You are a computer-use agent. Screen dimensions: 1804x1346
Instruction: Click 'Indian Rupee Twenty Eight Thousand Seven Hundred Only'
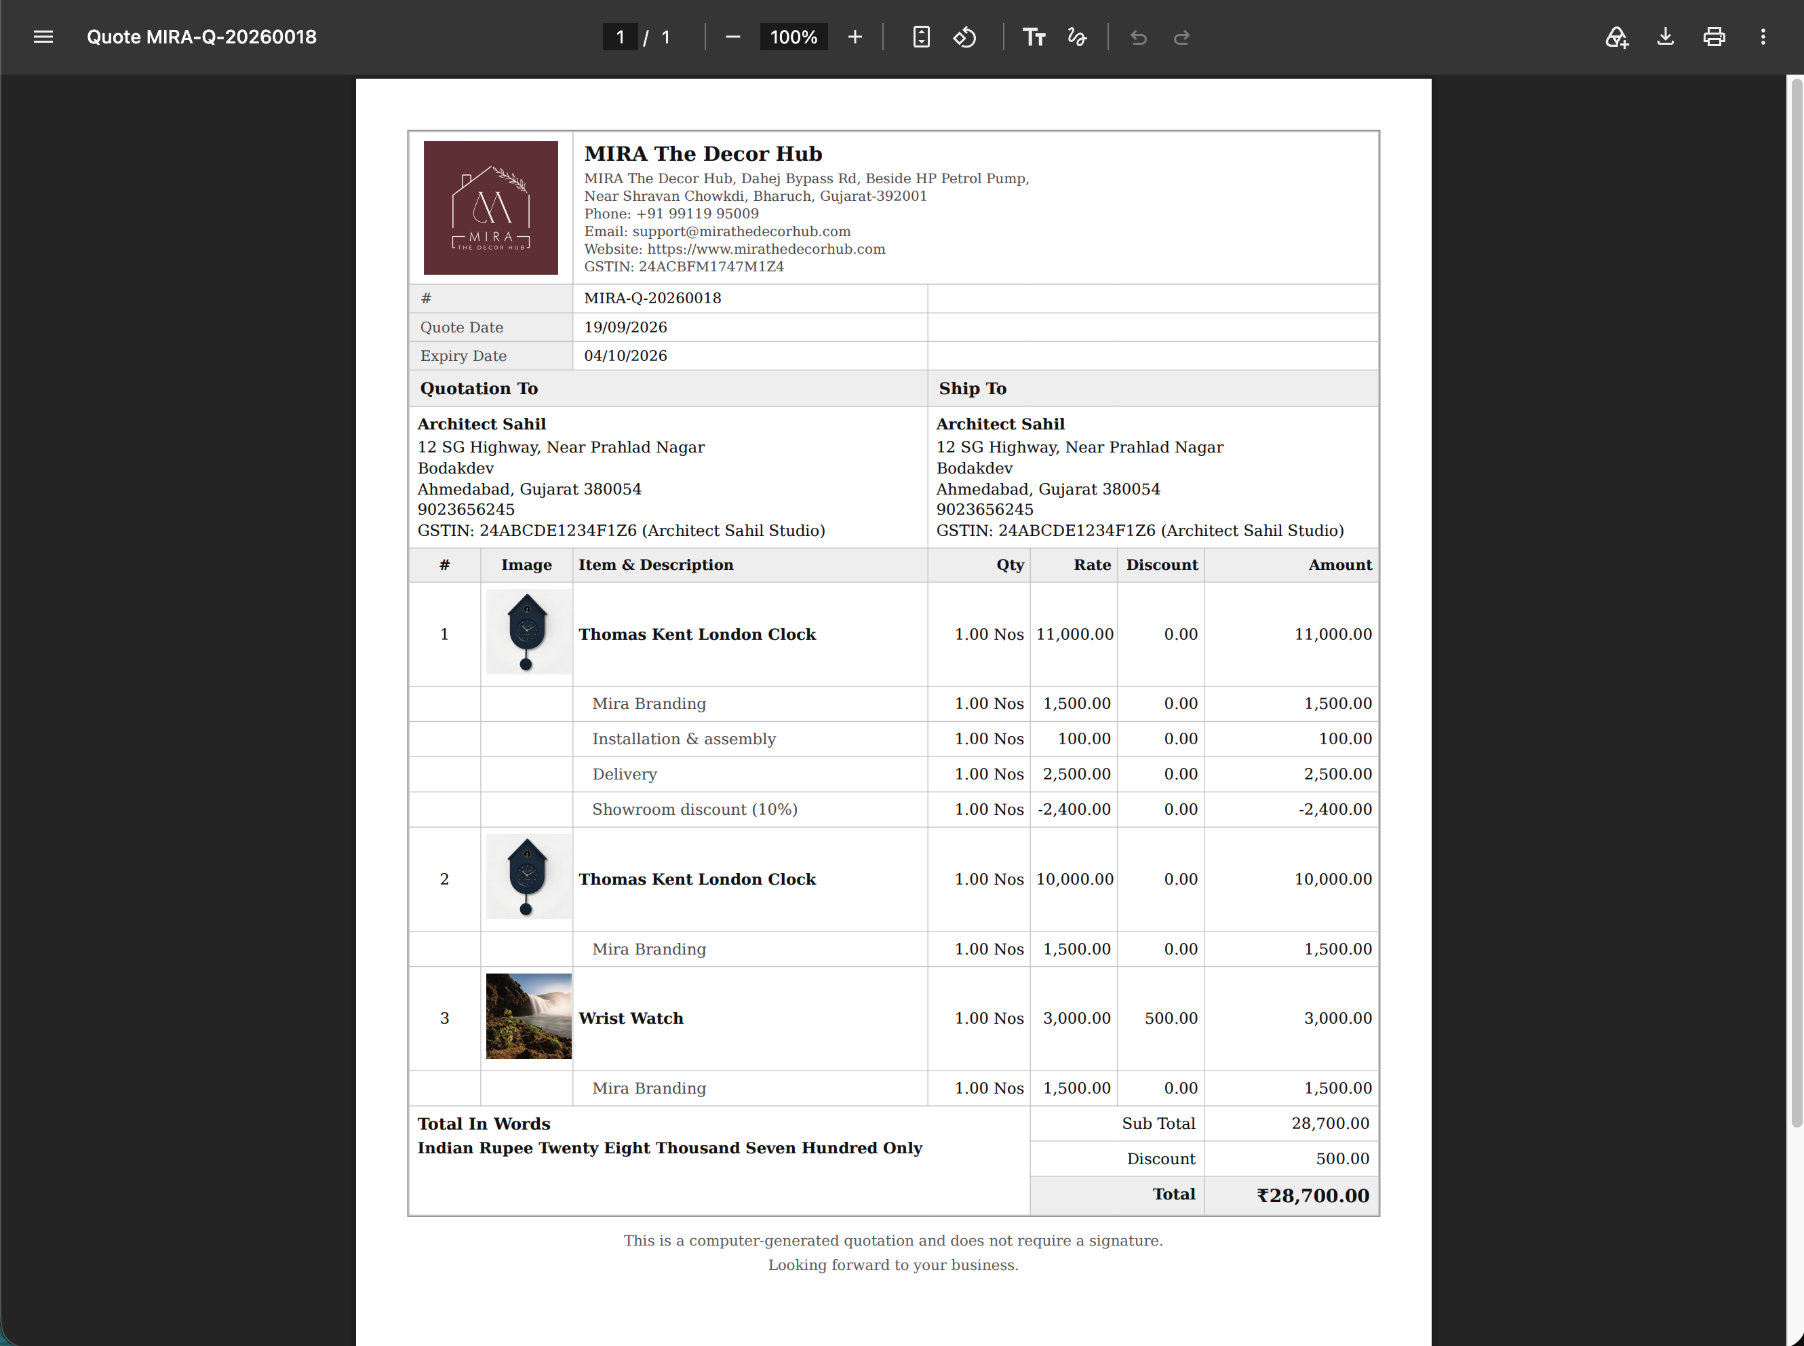pos(669,1148)
